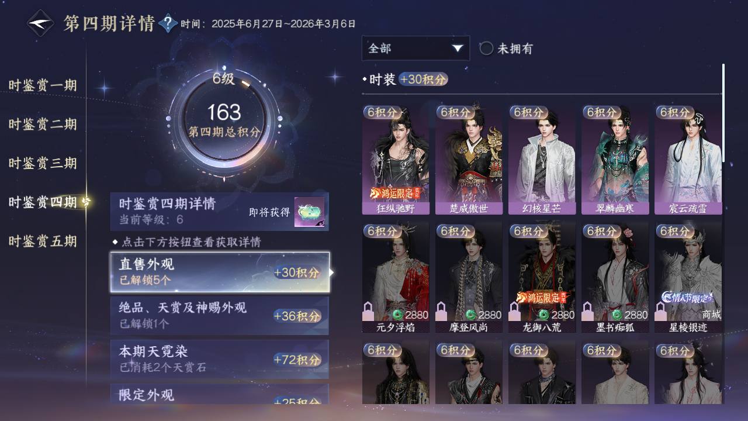Click the lock icon on 墨书痴狐
Viewport: 748px width, 421px height.
[x=588, y=310]
